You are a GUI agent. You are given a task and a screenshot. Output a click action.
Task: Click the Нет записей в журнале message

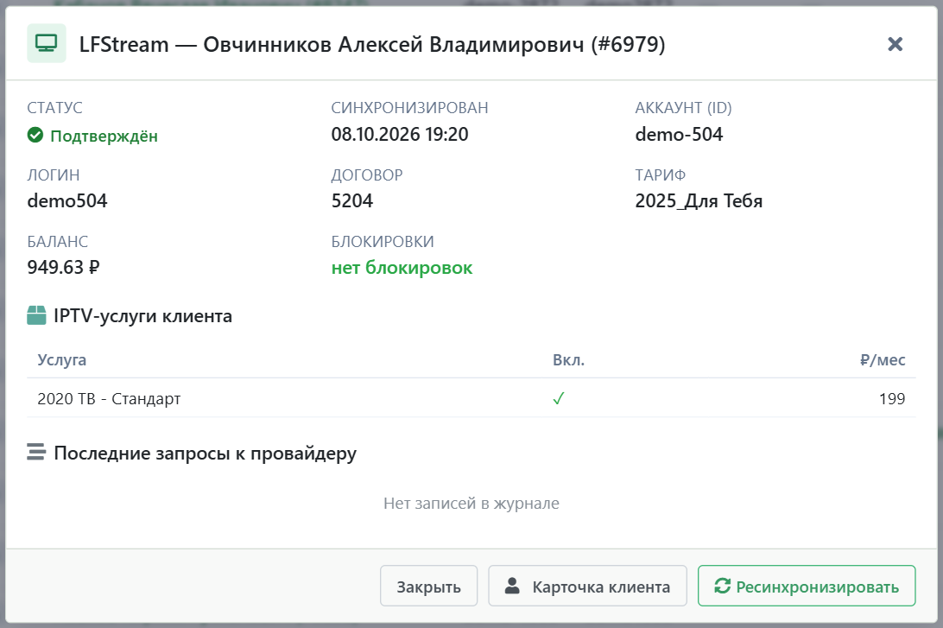tap(471, 503)
